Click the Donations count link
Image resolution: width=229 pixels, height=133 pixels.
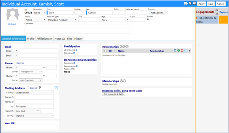coord(74,63)
